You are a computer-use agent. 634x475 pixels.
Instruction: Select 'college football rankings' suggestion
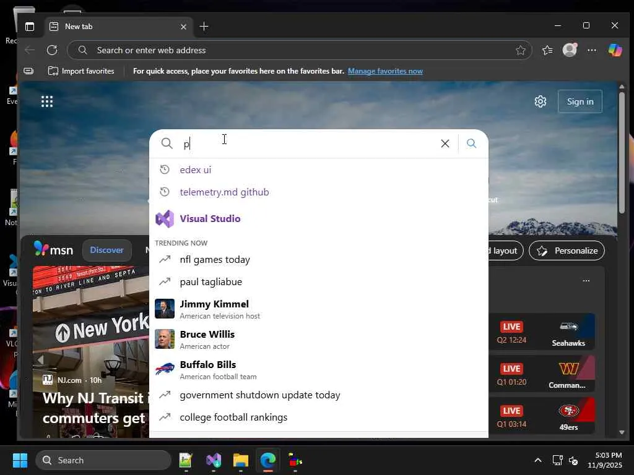pyautogui.click(x=319, y=417)
